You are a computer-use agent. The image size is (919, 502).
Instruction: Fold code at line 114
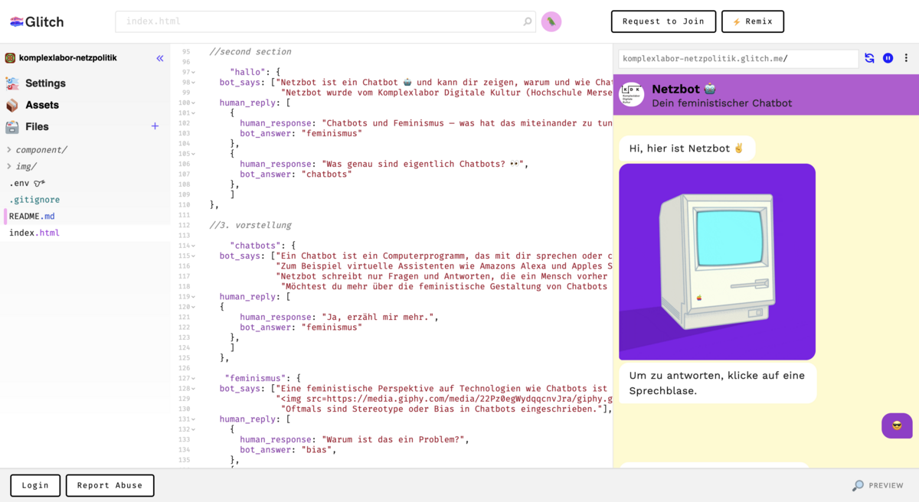pos(194,246)
